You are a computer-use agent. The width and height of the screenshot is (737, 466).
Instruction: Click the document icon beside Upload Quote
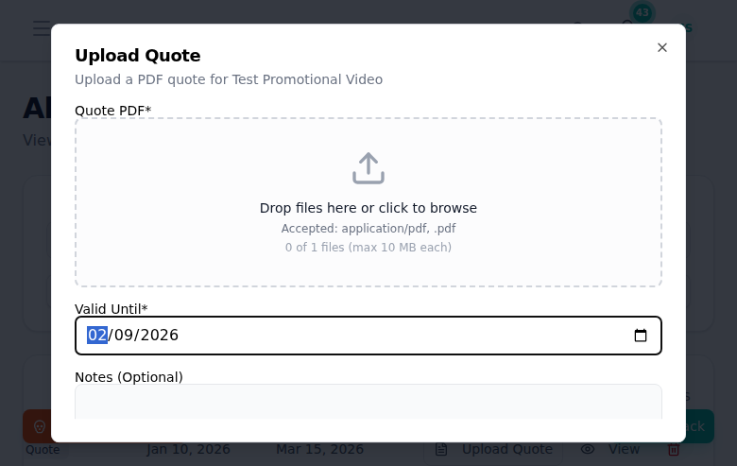(441, 449)
